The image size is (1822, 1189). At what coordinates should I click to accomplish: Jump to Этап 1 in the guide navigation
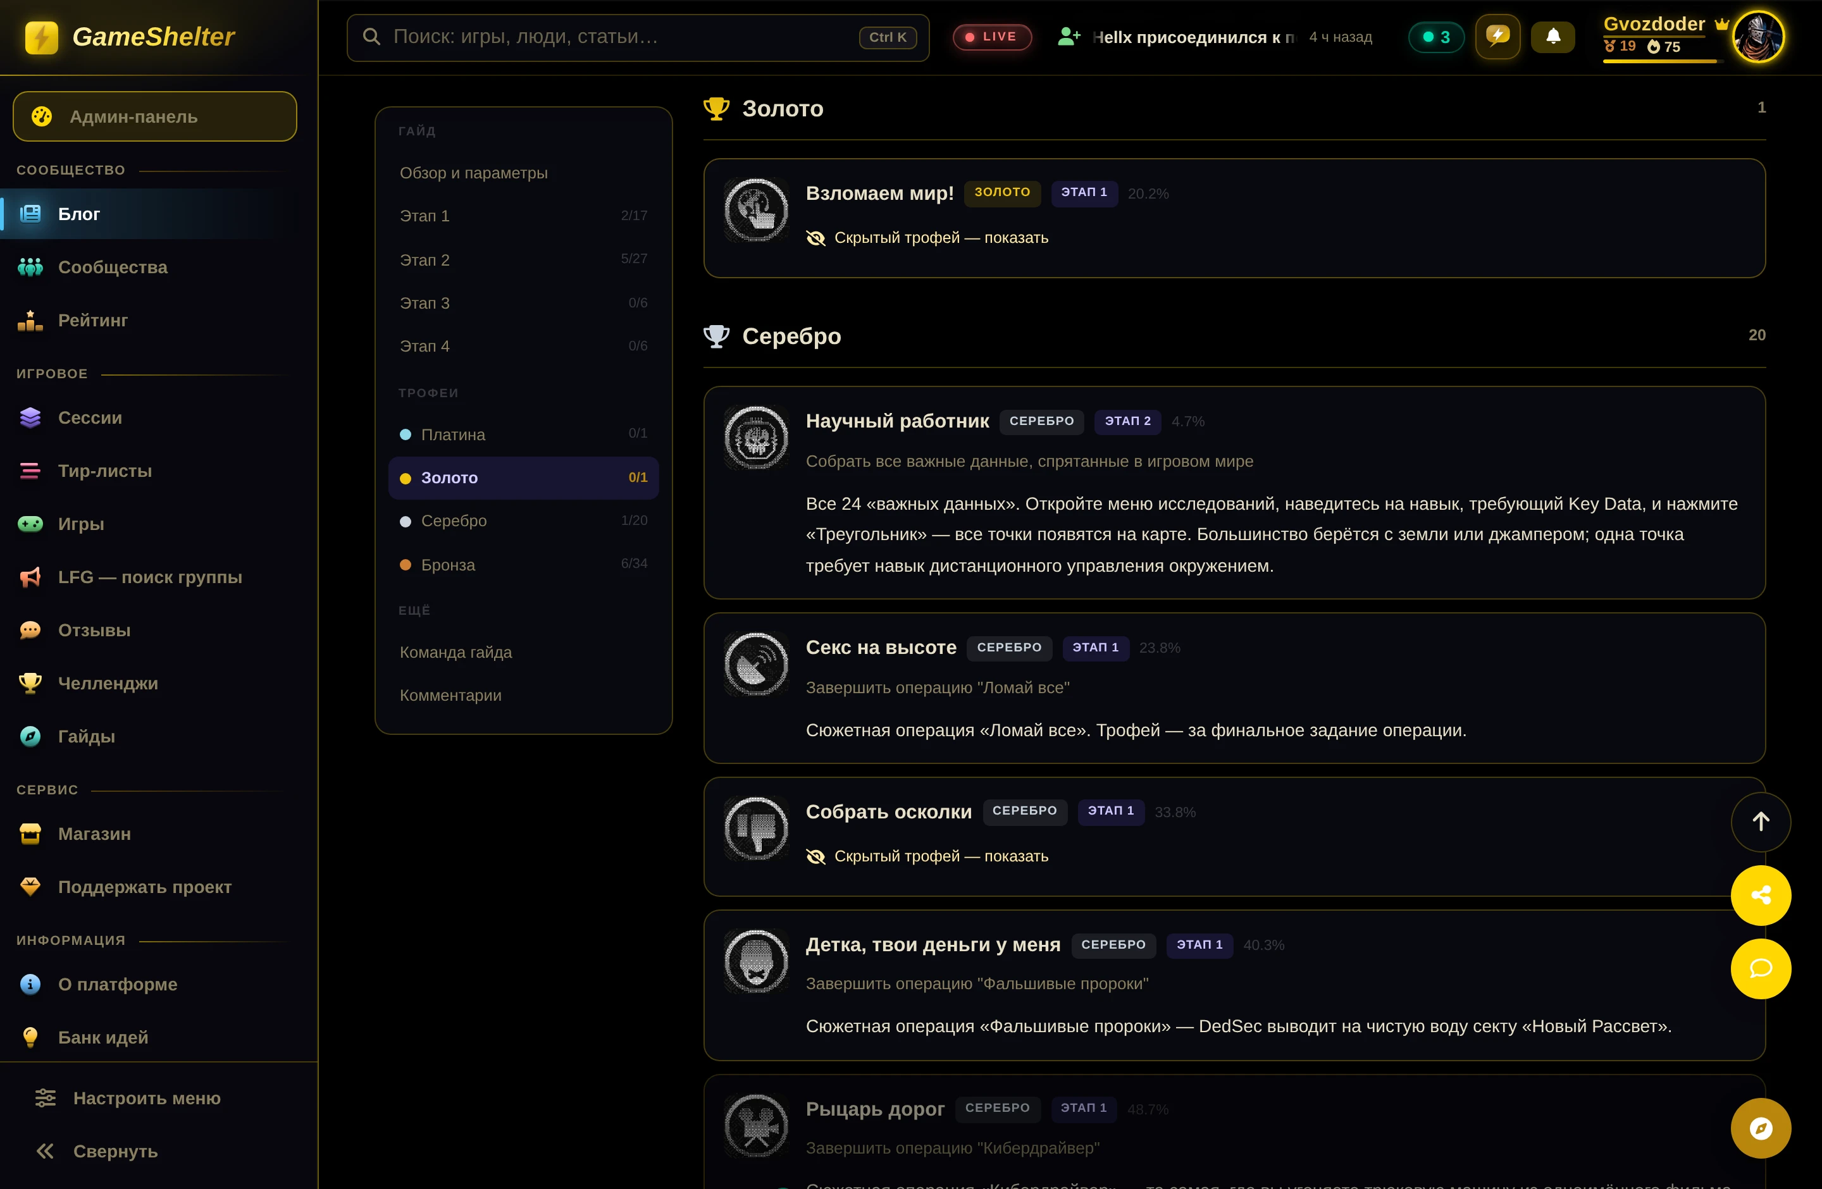[523, 216]
